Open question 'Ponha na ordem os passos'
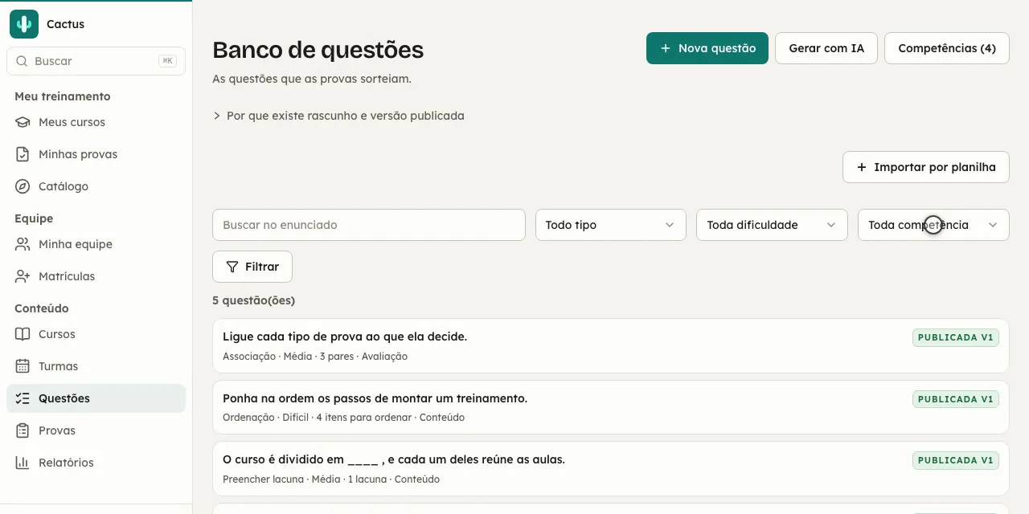 611,407
